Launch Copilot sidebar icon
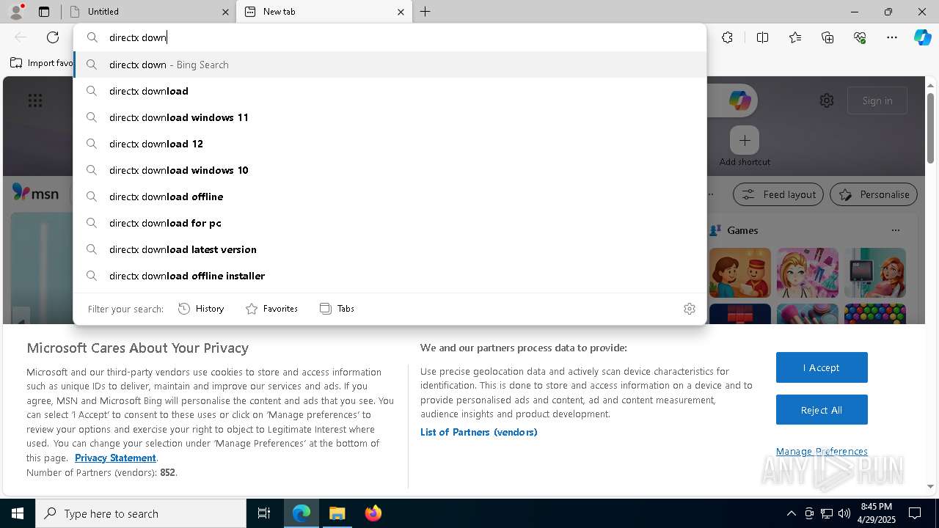939x528 pixels. [922, 37]
